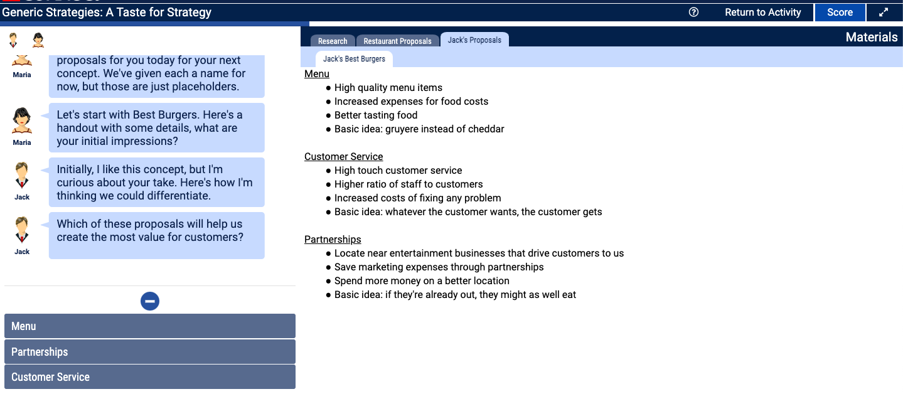Open the Restaurant Proposals tab

398,41
